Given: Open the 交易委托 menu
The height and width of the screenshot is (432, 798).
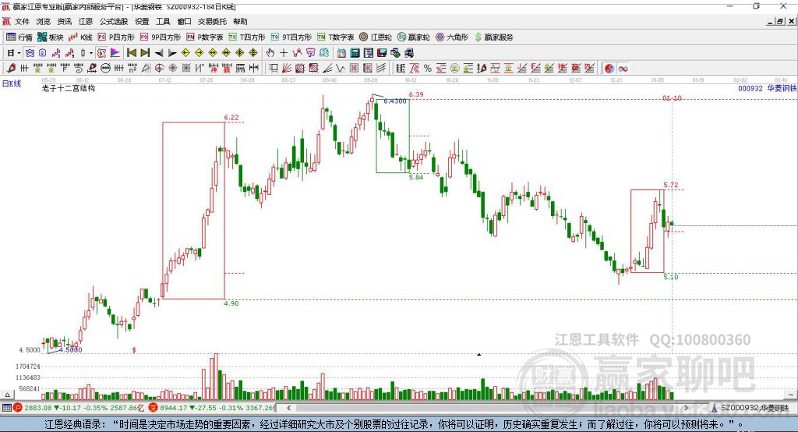Looking at the screenshot, I should coord(212,21).
